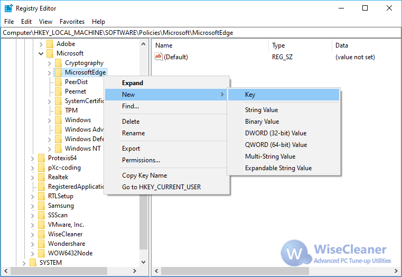Click the Type column header

tap(301, 45)
